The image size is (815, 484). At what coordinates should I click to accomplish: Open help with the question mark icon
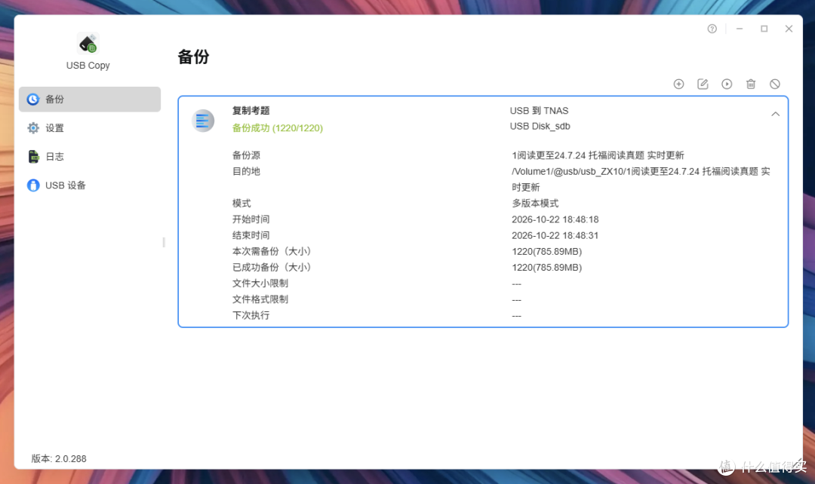click(712, 29)
